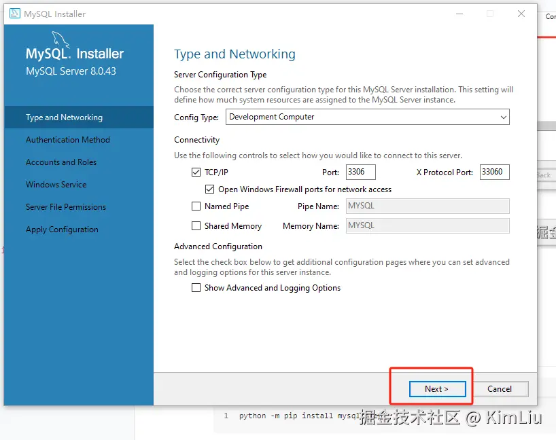Click the Next button
The image size is (556, 440).
tap(437, 389)
